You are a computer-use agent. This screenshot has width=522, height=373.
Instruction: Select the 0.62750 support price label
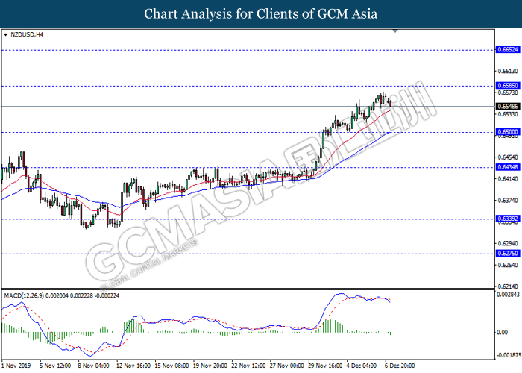point(508,254)
